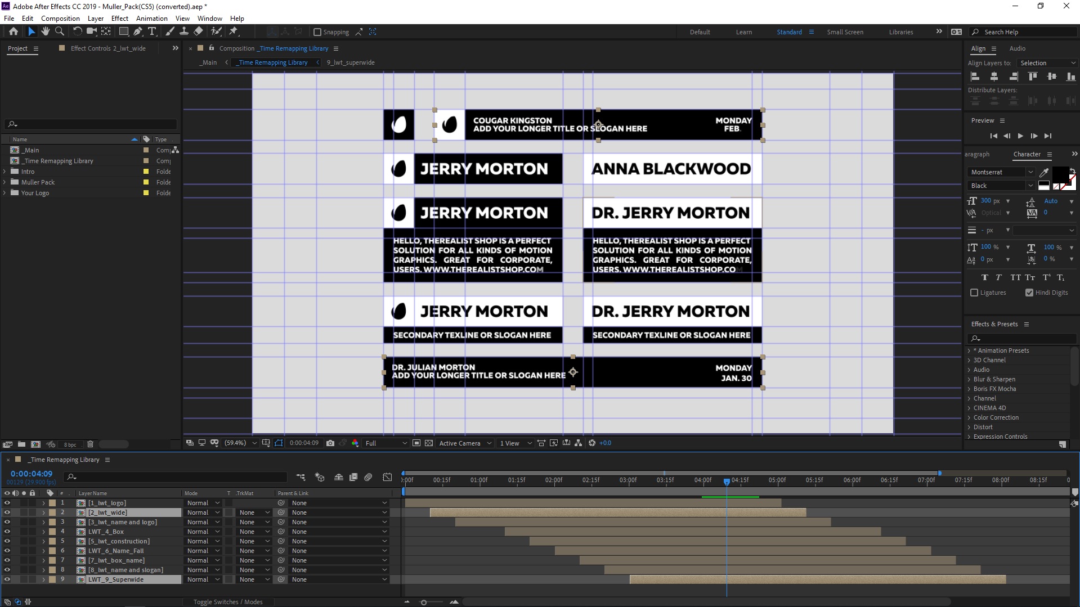The image size is (1080, 607).
Task: Select the Zoom magnifier tool
Action: click(x=60, y=32)
